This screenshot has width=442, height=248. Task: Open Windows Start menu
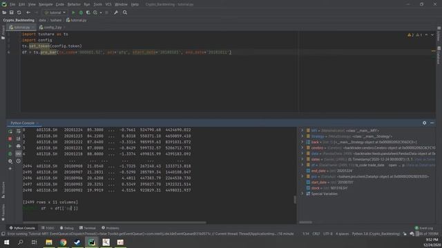click(x=6, y=242)
